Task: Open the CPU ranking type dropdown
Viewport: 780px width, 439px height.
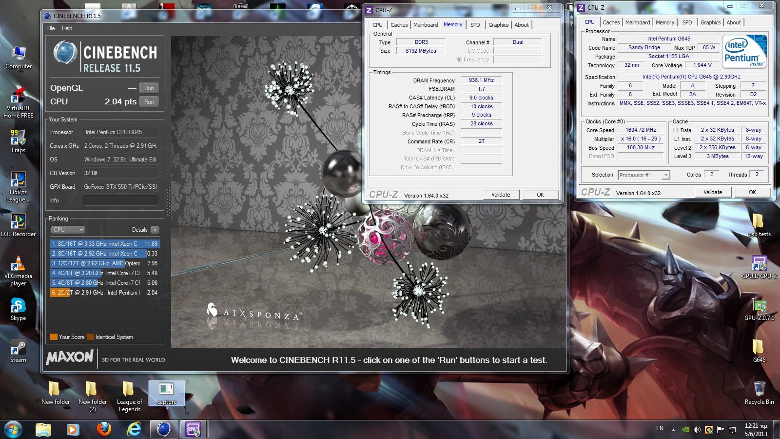Action: coord(68,229)
